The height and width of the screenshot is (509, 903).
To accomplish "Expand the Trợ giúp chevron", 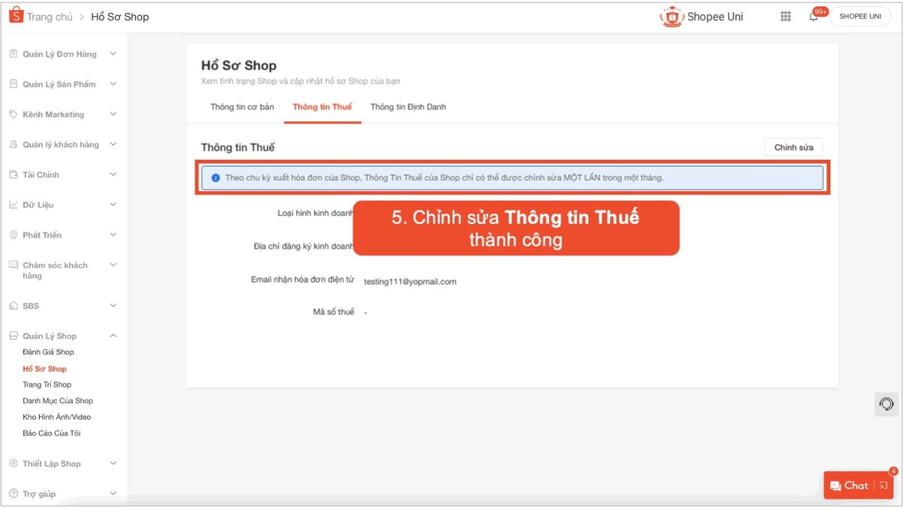I will coord(113,493).
